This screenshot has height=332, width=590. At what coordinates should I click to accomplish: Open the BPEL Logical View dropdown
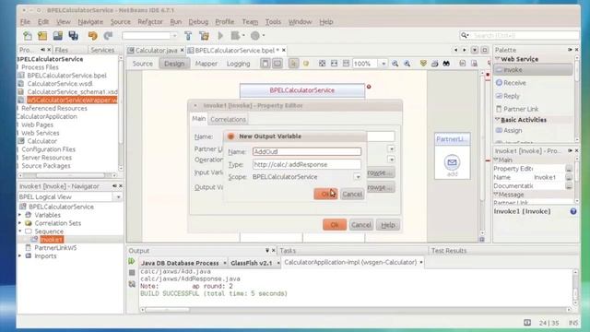[x=118, y=196]
